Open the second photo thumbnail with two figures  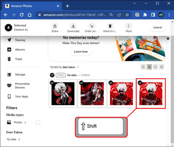[92, 94]
